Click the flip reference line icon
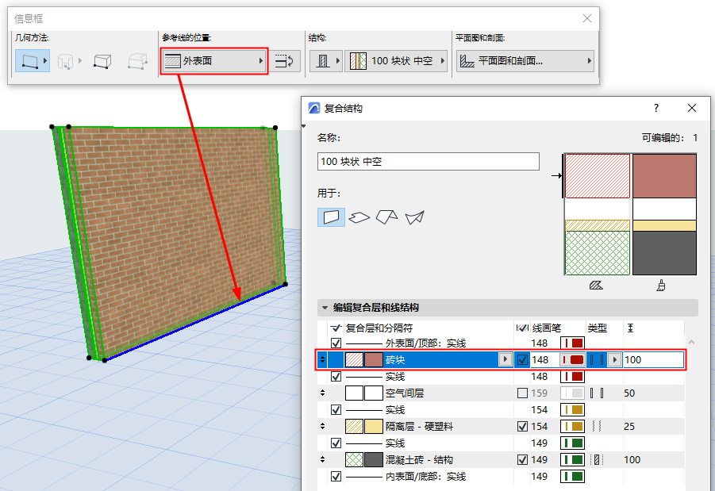 285,60
